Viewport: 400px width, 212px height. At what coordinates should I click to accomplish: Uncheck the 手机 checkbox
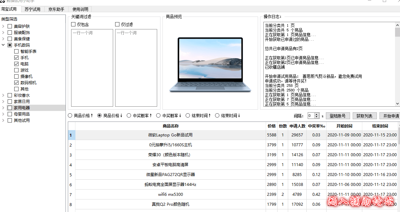pyautogui.click(x=16, y=57)
